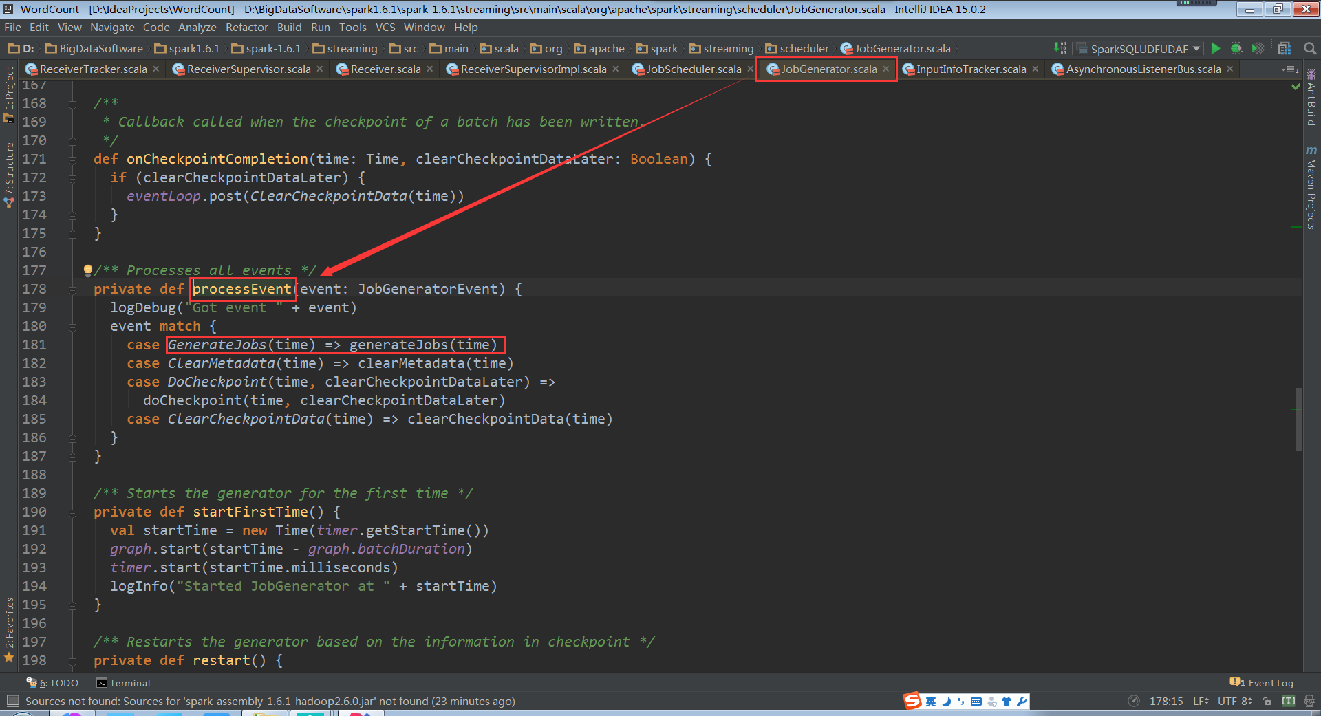
Task: Switch to AsynchronousListenerBus.scala tab
Action: tap(1143, 69)
